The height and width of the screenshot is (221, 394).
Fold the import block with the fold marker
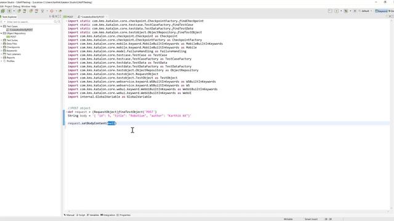[x=66, y=21]
